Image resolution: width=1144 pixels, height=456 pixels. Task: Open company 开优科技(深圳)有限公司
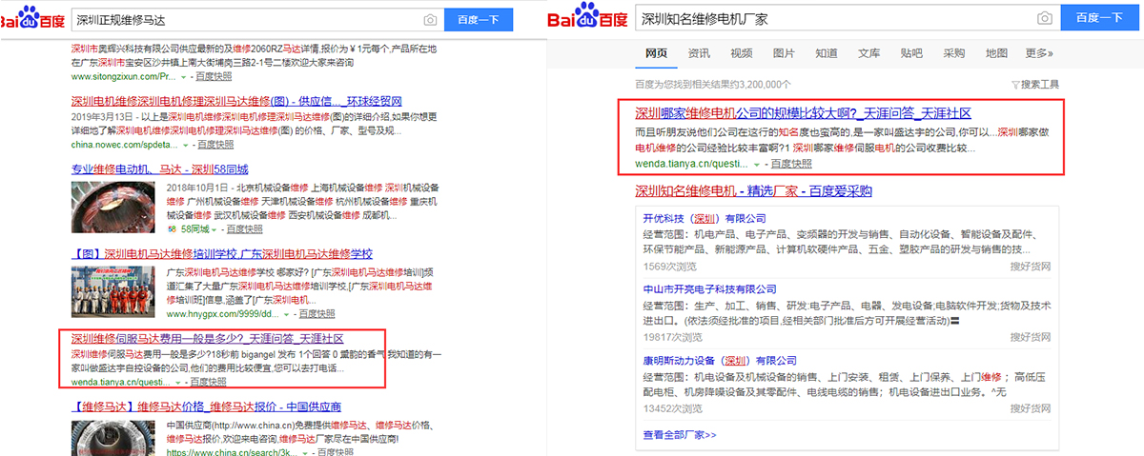click(x=706, y=218)
